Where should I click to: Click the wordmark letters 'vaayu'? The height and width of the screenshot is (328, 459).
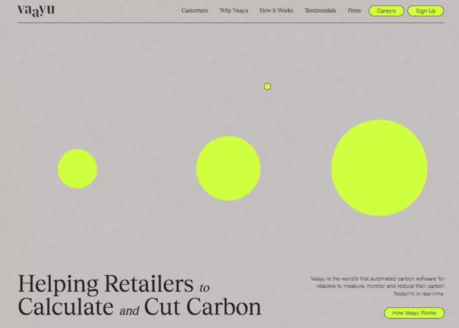35,9
